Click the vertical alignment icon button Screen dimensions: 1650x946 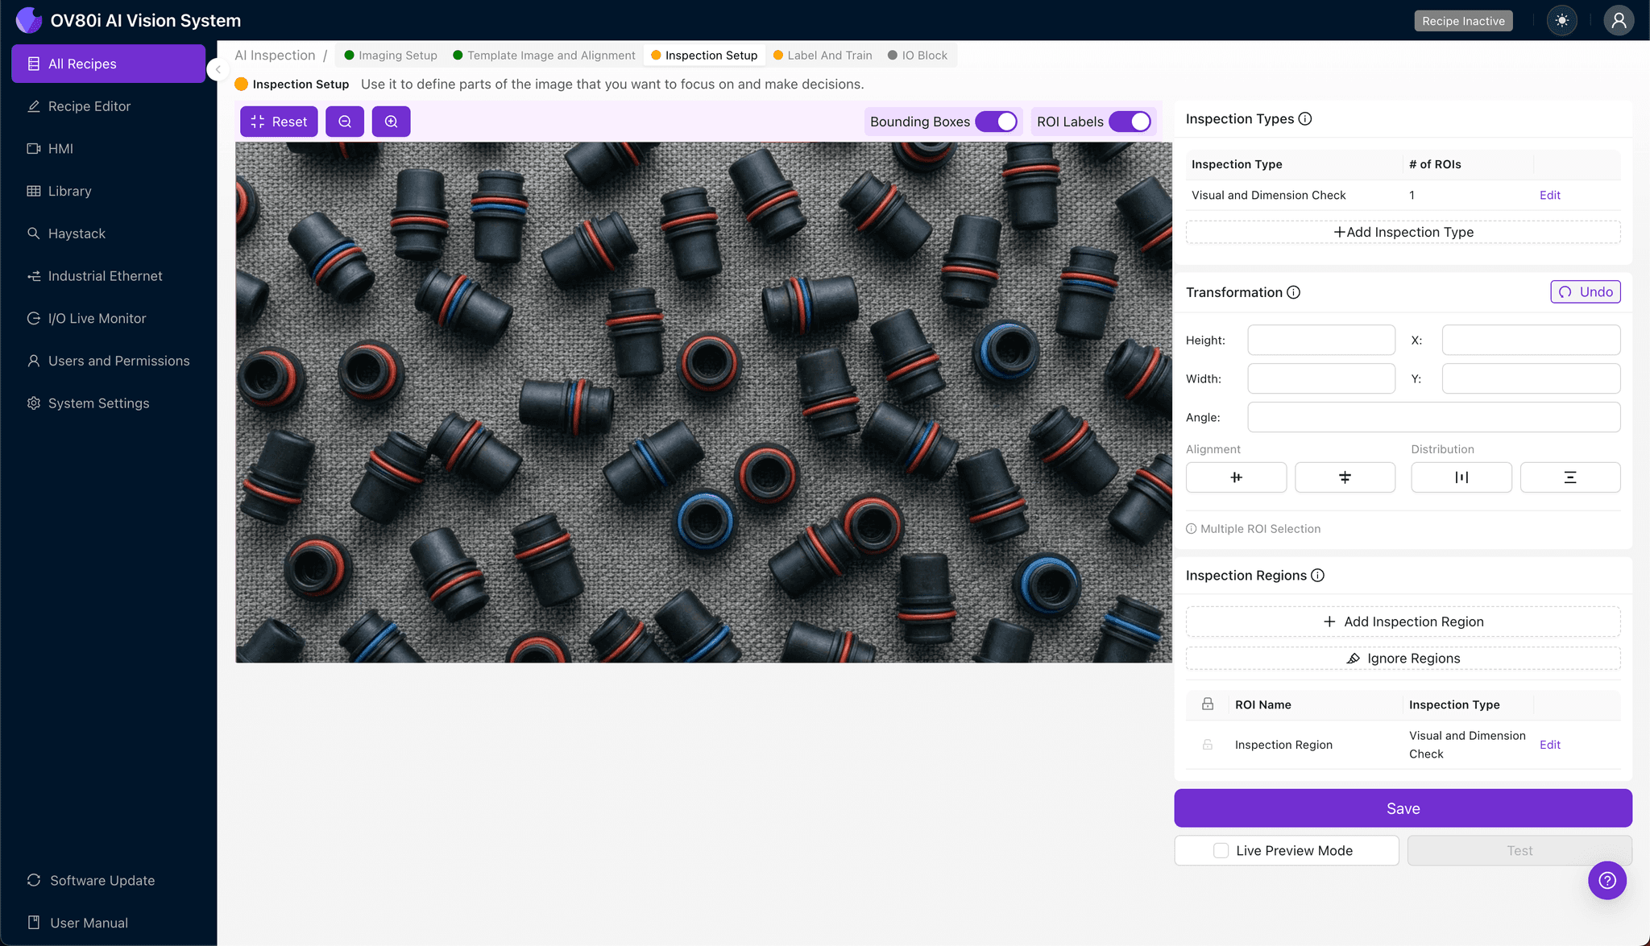pyautogui.click(x=1345, y=477)
